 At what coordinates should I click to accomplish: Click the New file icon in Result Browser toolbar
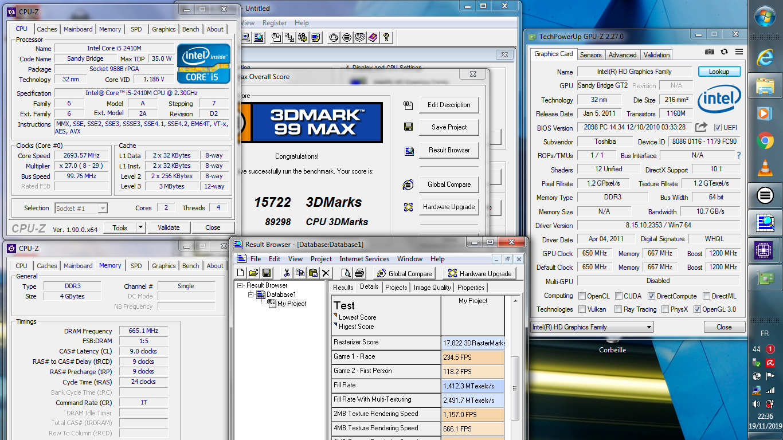click(241, 273)
